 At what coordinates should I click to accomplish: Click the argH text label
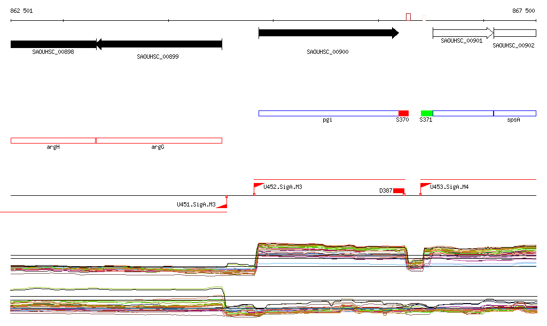tap(53, 147)
